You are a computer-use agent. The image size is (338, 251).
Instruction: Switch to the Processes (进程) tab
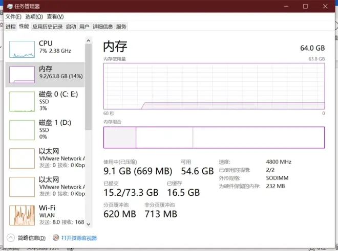tap(11, 27)
